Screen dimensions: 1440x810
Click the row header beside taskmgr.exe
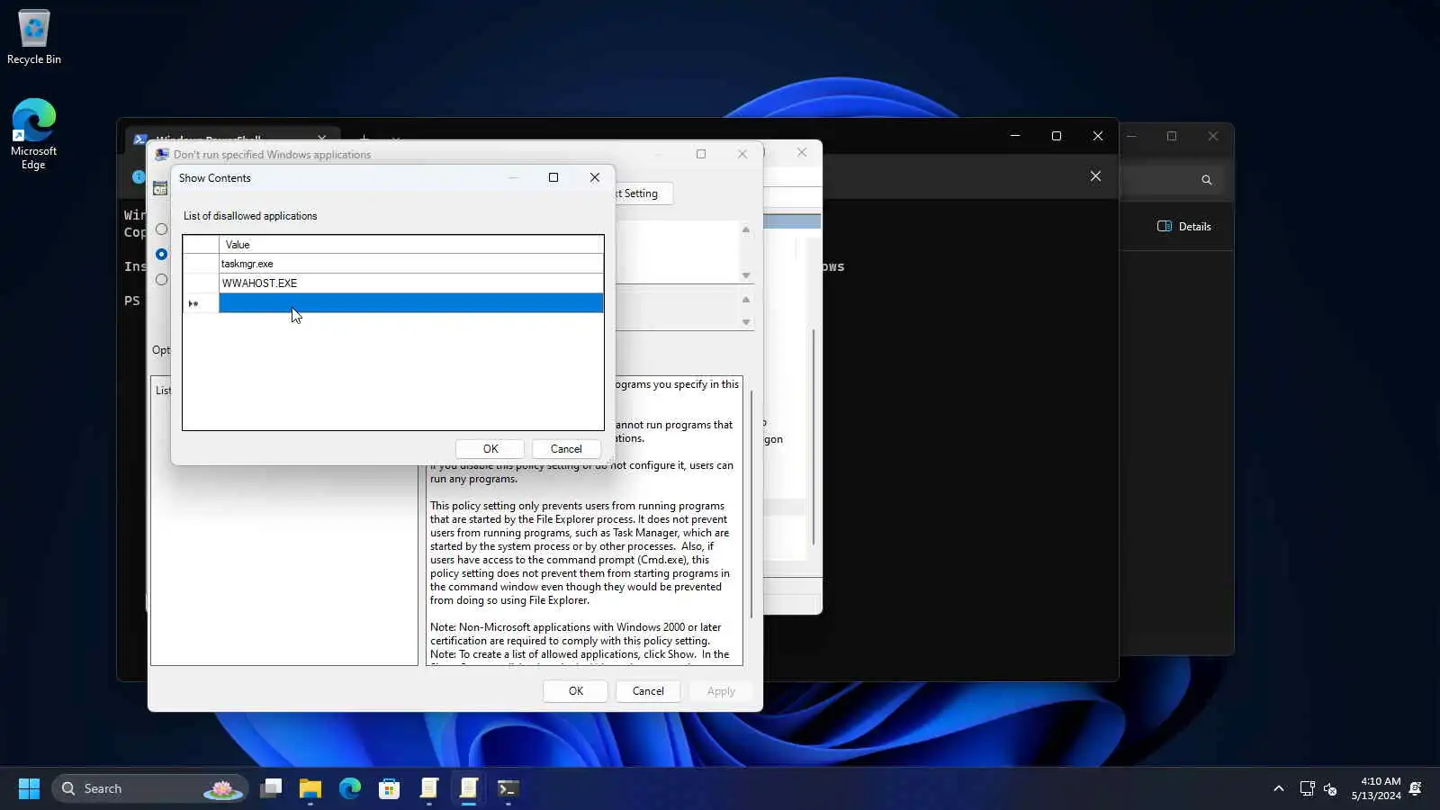pyautogui.click(x=201, y=264)
